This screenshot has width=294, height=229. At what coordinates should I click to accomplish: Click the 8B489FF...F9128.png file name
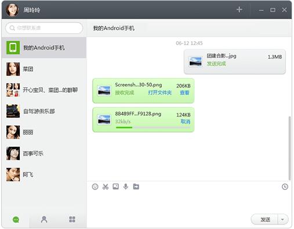pos(138,114)
